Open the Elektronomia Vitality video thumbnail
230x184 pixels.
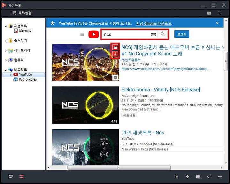click(86, 105)
